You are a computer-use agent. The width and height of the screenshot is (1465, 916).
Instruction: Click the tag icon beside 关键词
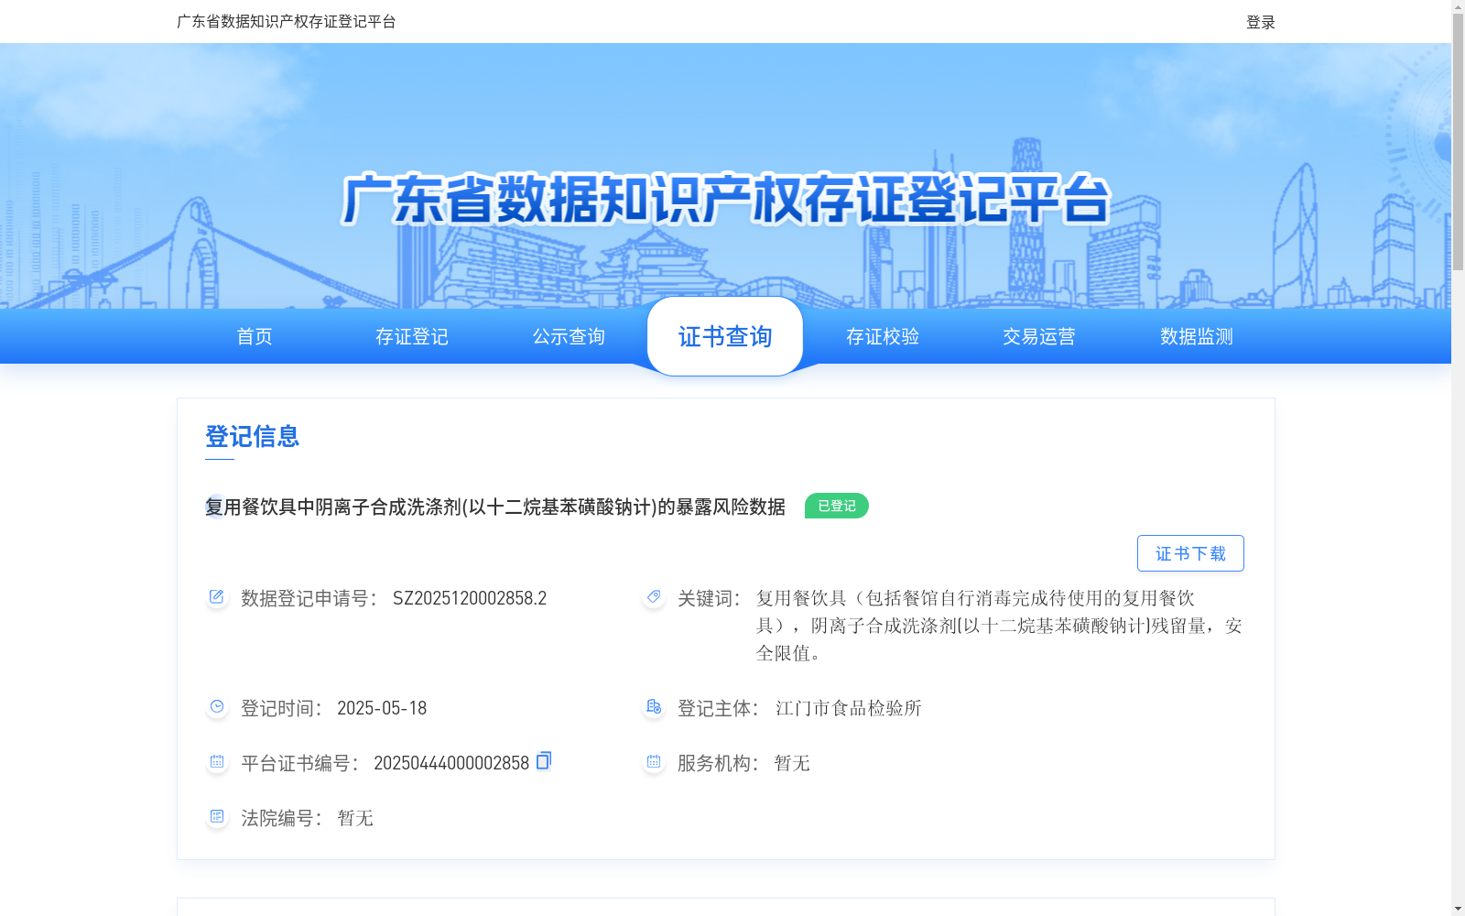click(654, 597)
